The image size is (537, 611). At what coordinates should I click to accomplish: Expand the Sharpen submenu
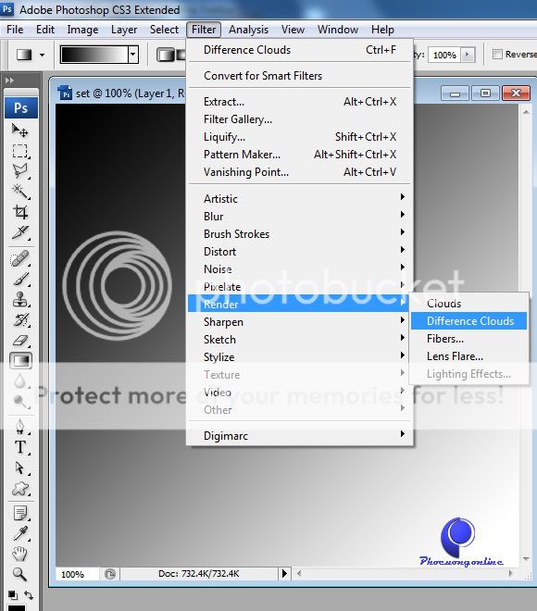point(299,322)
